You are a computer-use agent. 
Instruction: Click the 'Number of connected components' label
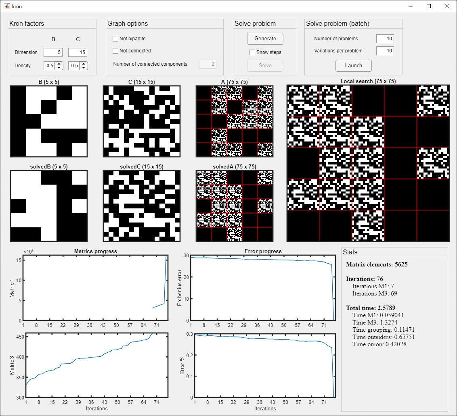tap(150, 64)
